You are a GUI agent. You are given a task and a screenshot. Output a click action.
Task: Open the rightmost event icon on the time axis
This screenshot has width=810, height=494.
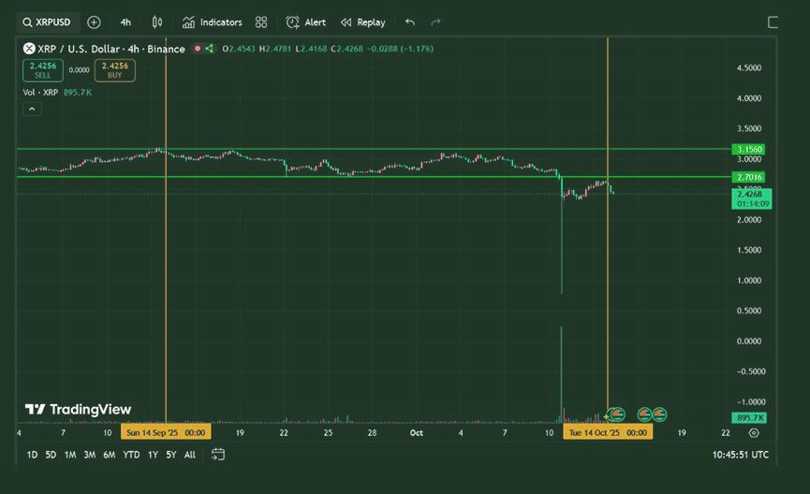coord(659,414)
